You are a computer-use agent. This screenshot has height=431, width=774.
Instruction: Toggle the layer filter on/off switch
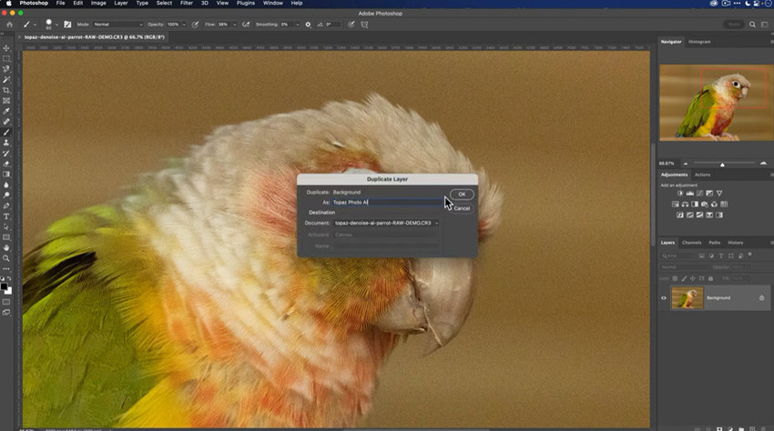[749, 255]
